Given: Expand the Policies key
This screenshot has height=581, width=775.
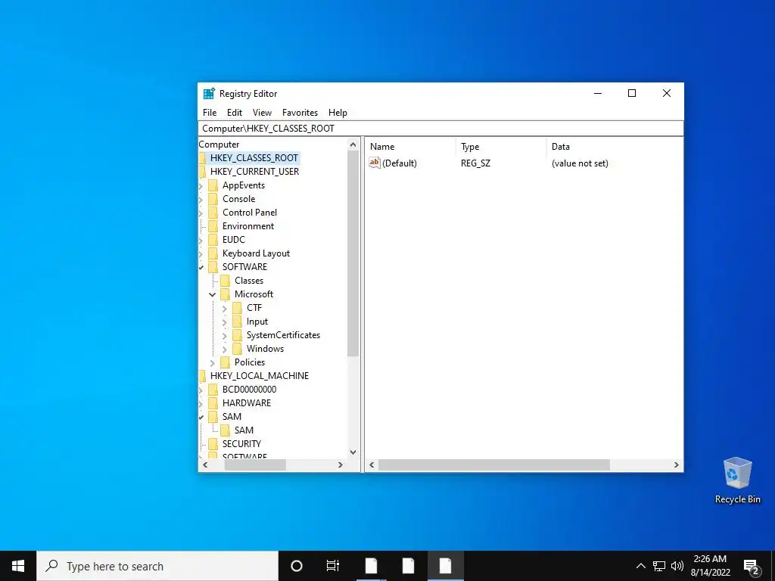Looking at the screenshot, I should 213,362.
